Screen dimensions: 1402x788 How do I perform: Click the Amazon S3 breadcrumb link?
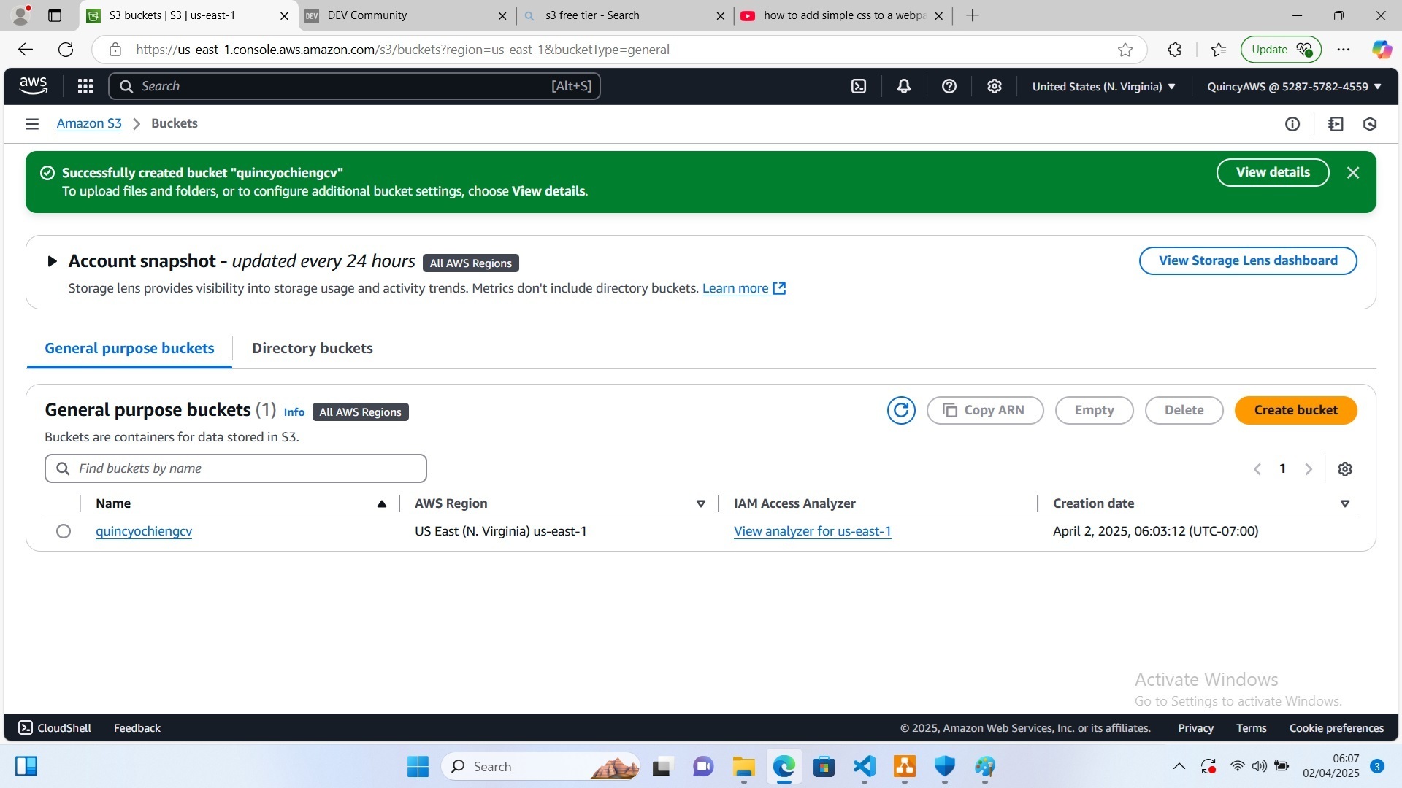[x=89, y=123]
